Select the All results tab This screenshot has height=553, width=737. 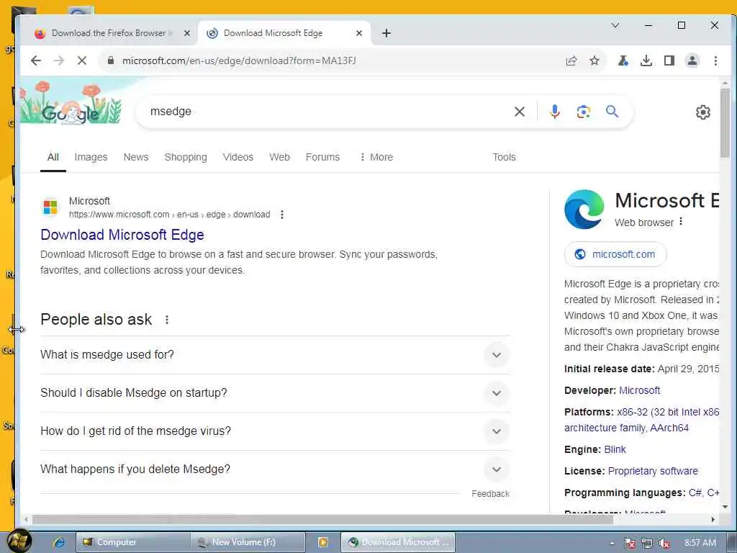coord(53,157)
